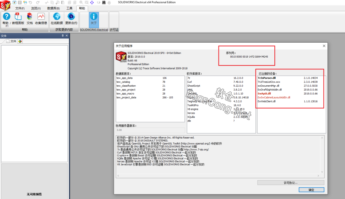The height and width of the screenshot is (199, 345).
Task: Open Online Data (在线数据) globe icon
Action: (x=57, y=17)
